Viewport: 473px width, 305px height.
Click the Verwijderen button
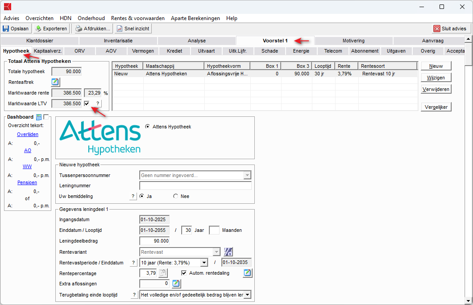click(436, 89)
